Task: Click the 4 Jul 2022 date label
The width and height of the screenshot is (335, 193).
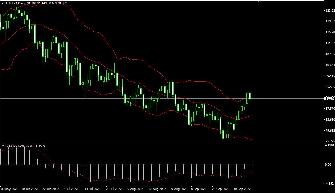Action: pos(71,189)
